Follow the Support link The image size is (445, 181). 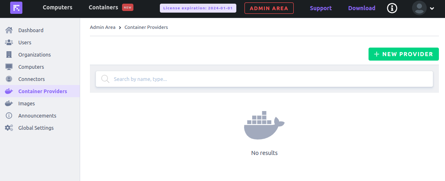(321, 8)
